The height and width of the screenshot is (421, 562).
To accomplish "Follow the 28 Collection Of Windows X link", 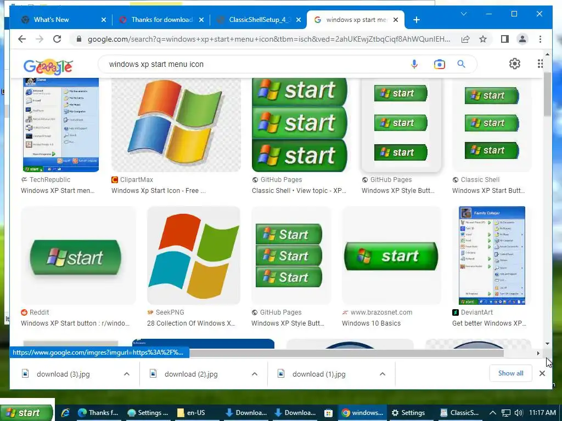I will (191, 323).
